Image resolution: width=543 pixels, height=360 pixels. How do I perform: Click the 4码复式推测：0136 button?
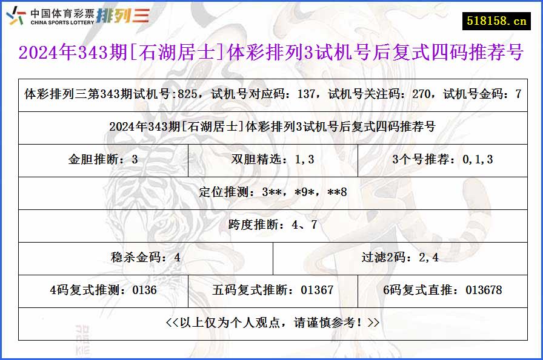tap(104, 290)
